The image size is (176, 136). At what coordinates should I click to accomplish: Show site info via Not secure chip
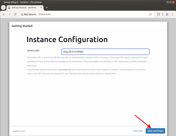tap(28, 14)
